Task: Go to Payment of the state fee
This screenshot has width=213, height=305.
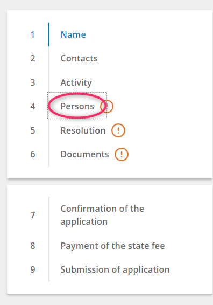Action: point(112,246)
